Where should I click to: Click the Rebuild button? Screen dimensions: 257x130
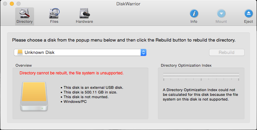click(x=227, y=53)
